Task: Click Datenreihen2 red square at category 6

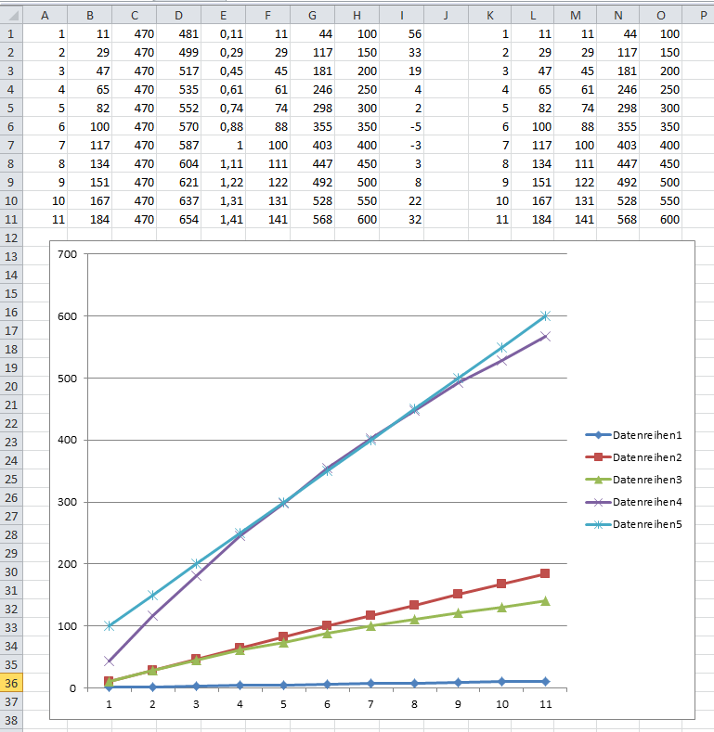Action: click(x=327, y=625)
